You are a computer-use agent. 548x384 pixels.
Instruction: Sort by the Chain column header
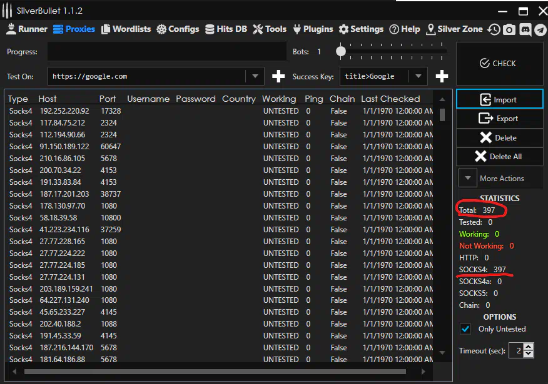click(342, 99)
